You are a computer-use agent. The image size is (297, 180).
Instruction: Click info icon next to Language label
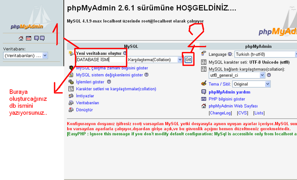230,54
